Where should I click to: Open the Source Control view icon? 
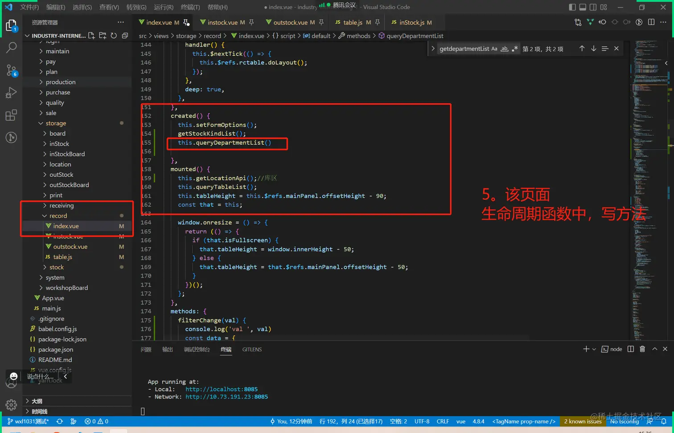11,70
